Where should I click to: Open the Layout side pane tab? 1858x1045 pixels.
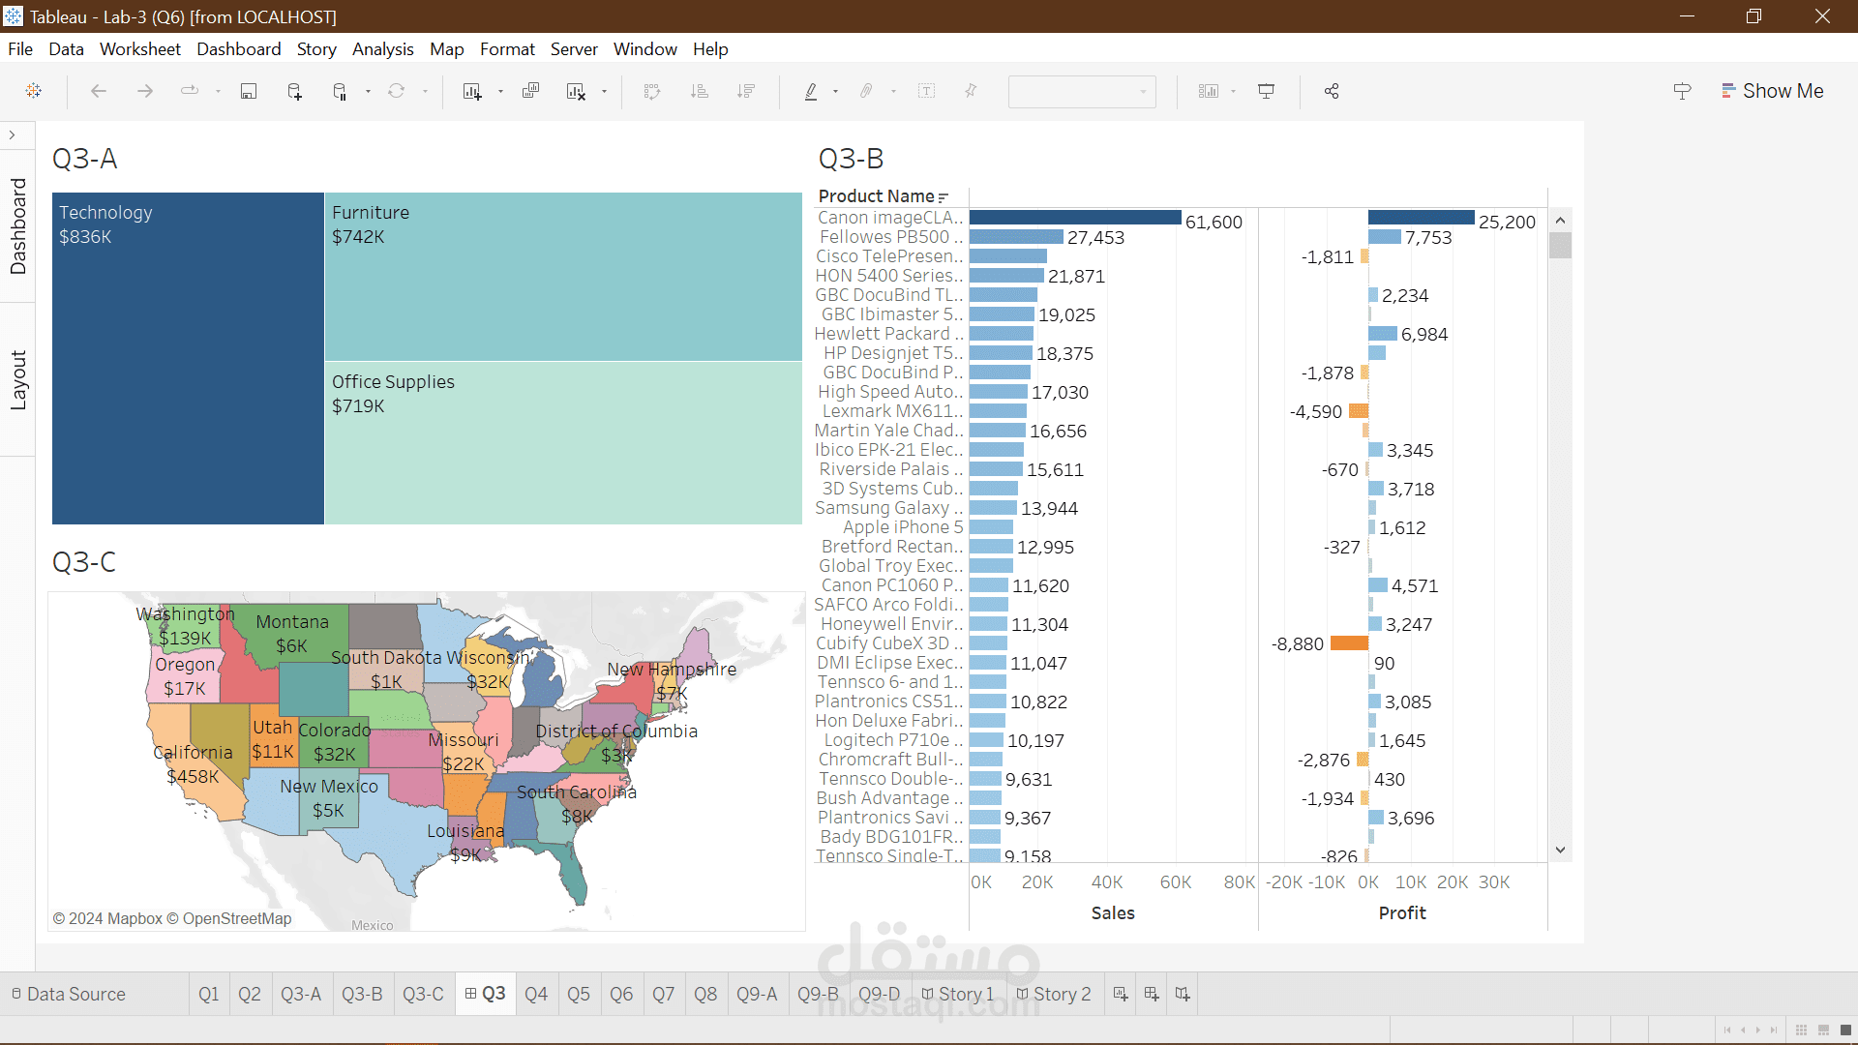[x=17, y=380]
